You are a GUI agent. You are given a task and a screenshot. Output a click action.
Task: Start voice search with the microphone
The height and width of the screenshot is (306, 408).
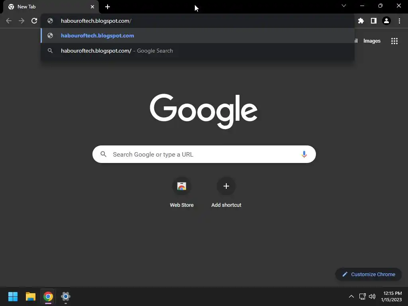[304, 154]
